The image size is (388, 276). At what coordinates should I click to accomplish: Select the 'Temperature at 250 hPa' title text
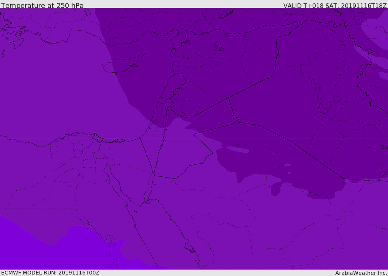42,5
